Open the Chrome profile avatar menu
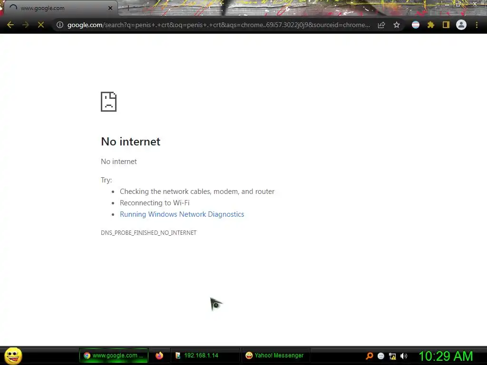The height and width of the screenshot is (365, 487). coord(461,25)
